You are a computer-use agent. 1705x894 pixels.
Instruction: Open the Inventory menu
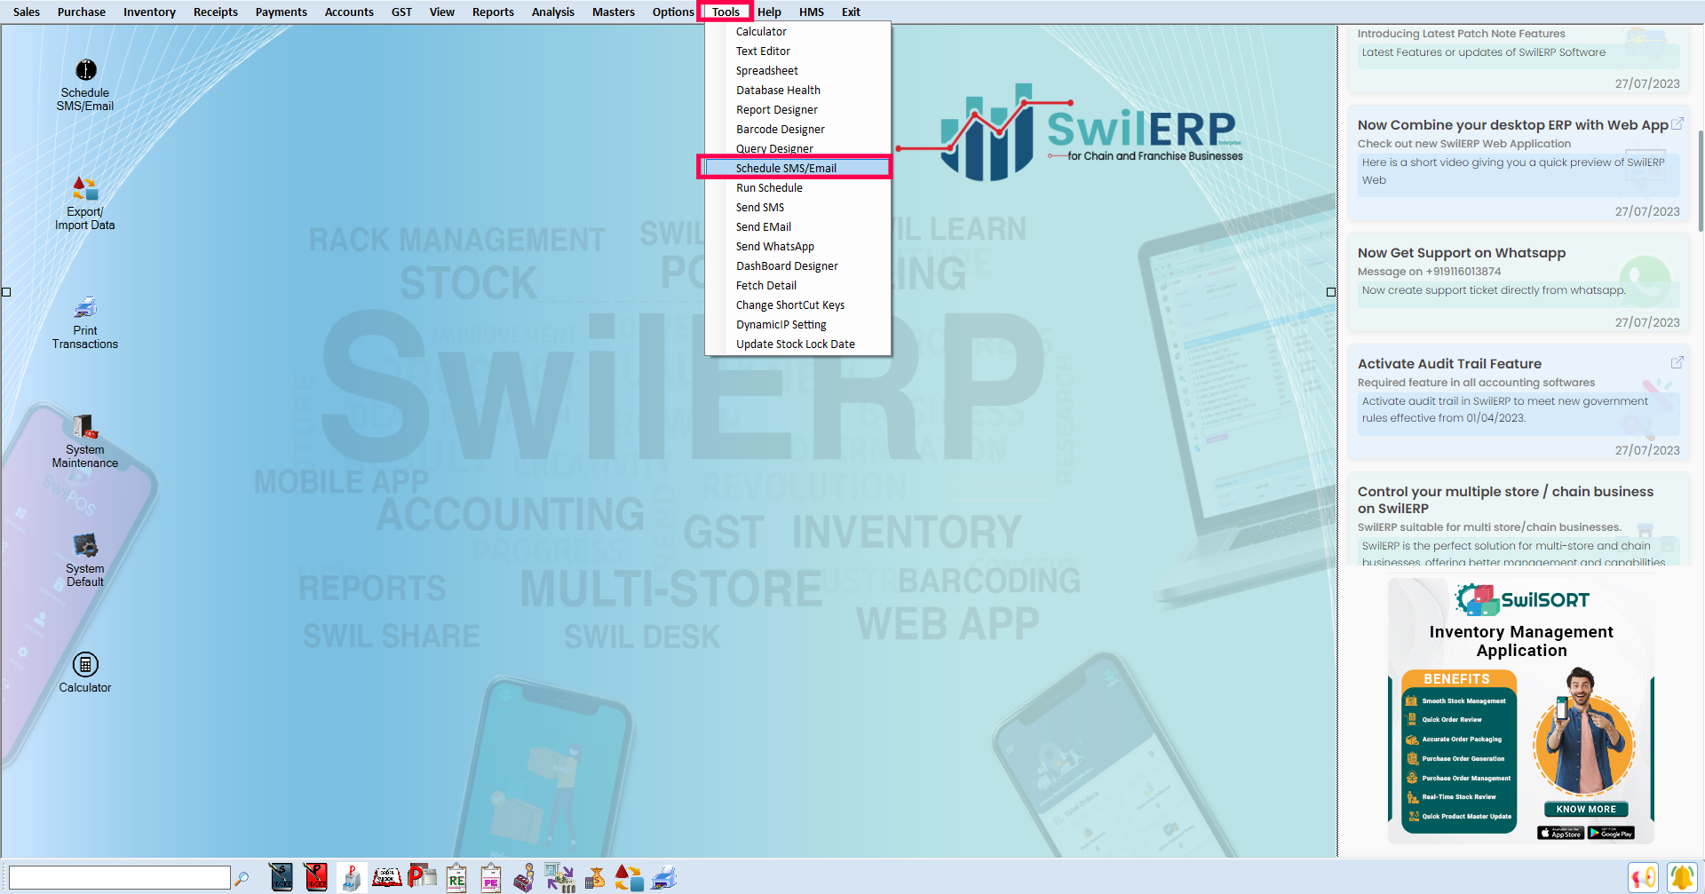149,12
